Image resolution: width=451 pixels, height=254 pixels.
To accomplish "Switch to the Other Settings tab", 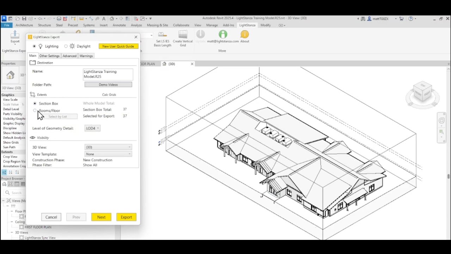I will click(x=49, y=56).
